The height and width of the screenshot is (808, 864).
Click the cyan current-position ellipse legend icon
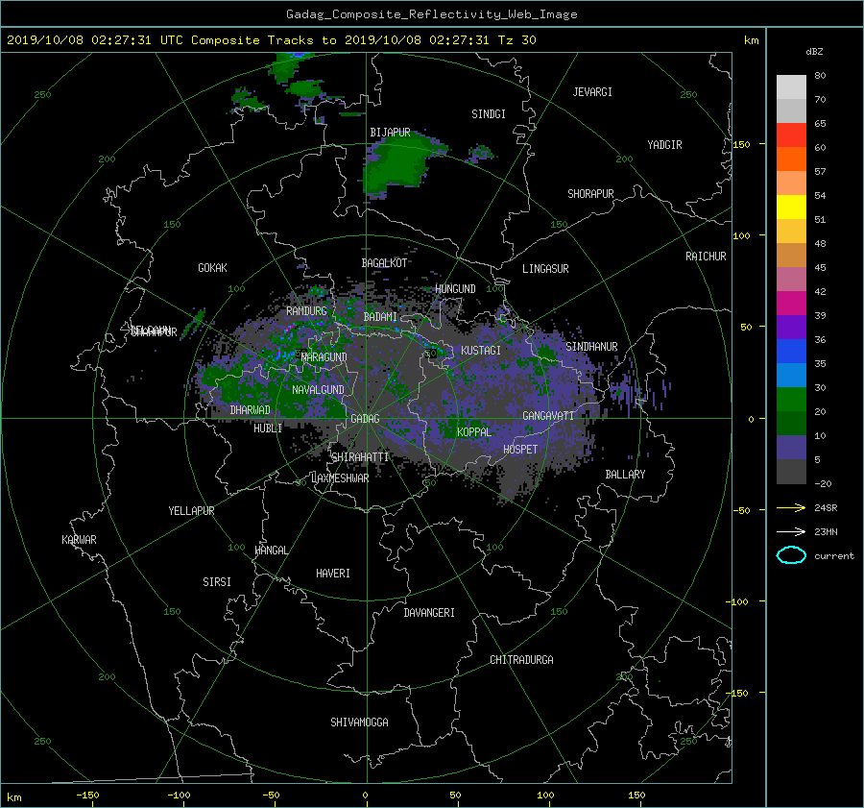click(791, 555)
